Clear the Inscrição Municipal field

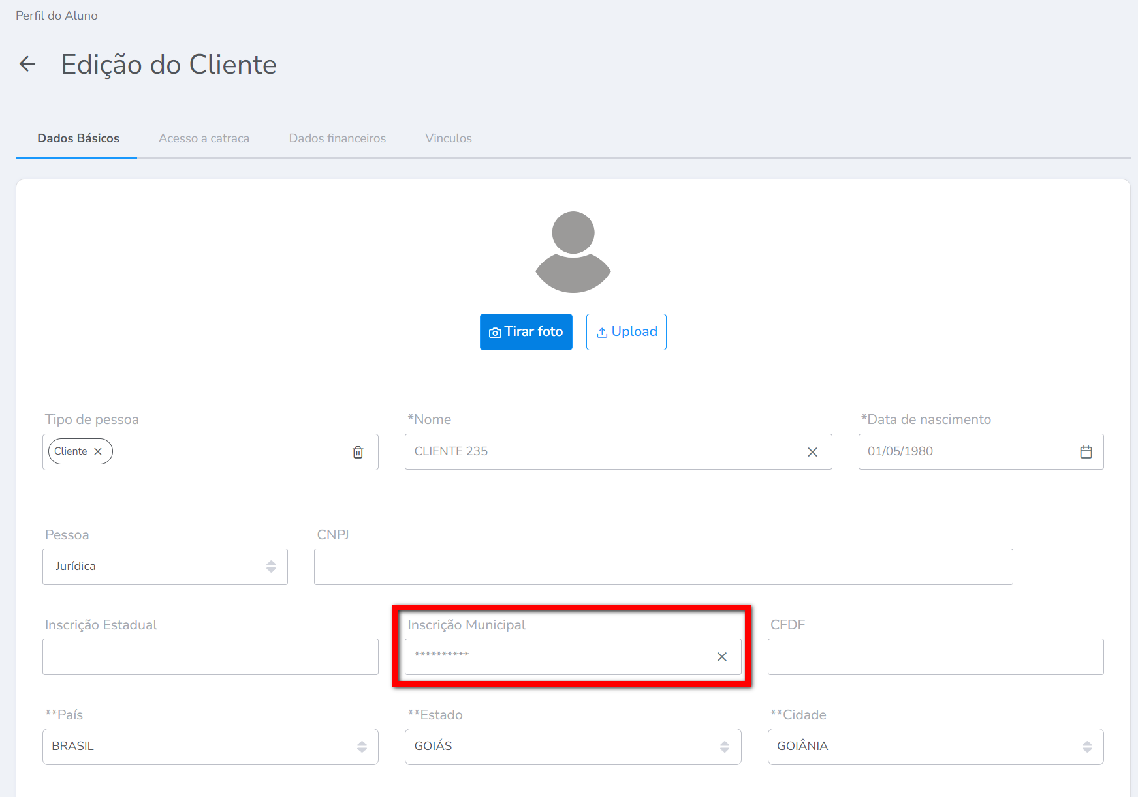[x=721, y=657]
